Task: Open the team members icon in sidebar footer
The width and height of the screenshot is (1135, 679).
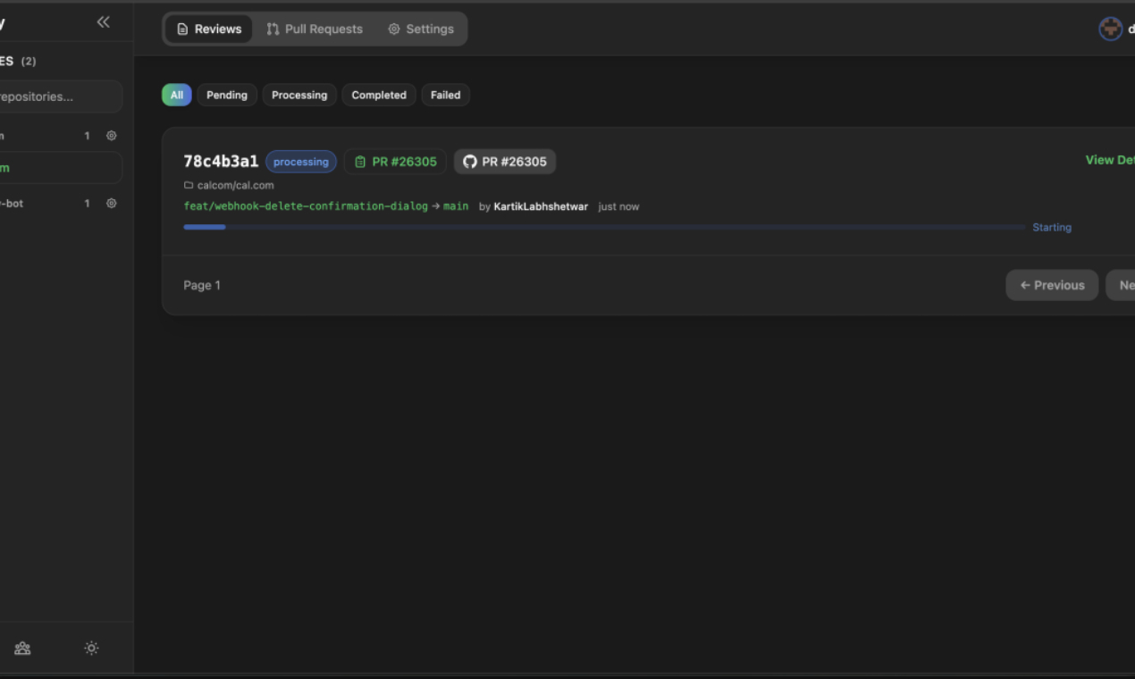Action: (x=23, y=649)
